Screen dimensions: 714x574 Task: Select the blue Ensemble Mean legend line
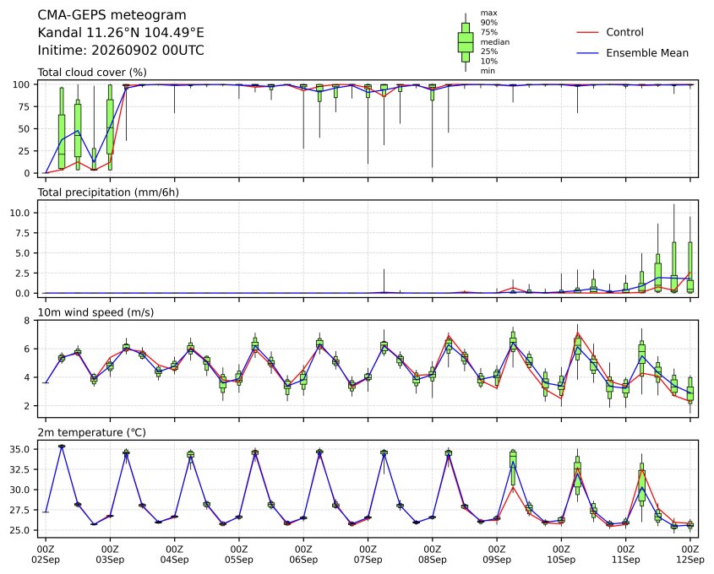587,53
